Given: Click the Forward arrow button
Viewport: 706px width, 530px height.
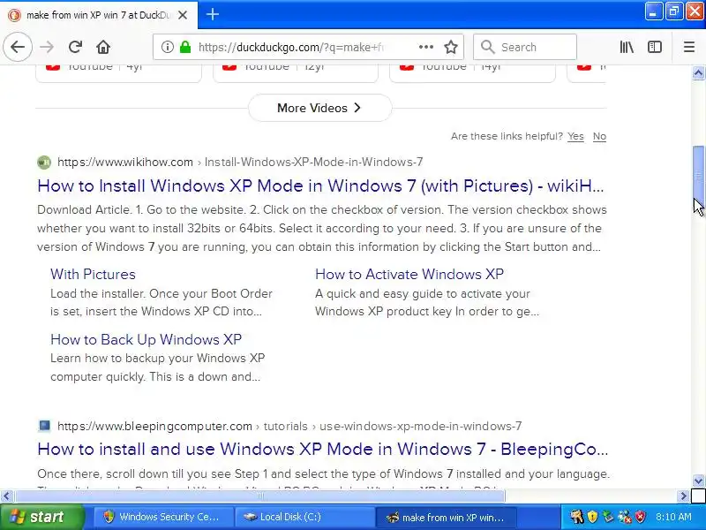Looking at the screenshot, I should 47,47.
